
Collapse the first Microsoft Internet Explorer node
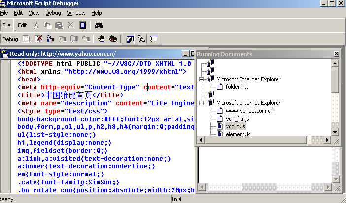[x=201, y=79]
